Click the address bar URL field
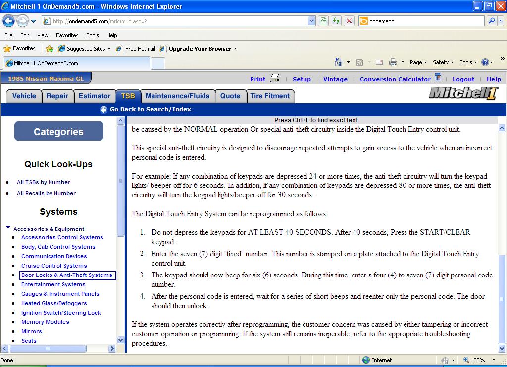The height and width of the screenshot is (367, 507). 175,21
